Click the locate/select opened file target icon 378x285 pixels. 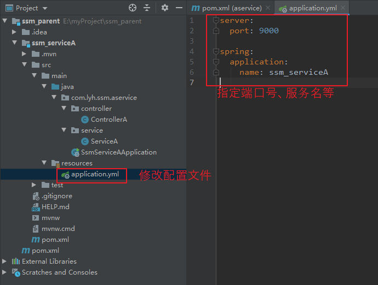[133, 8]
